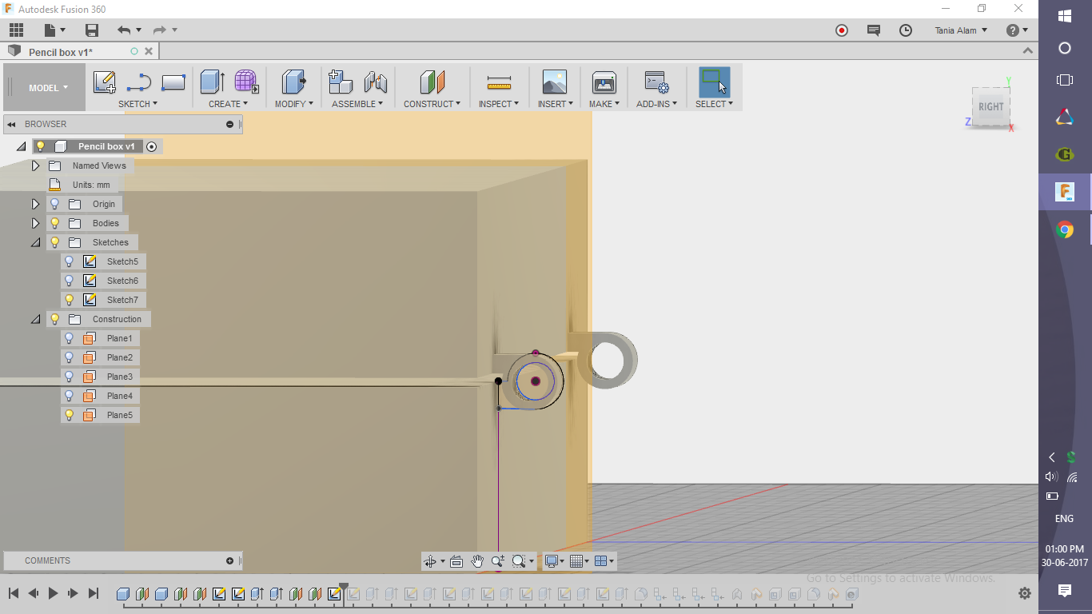This screenshot has height=614, width=1092.
Task: Open the ASSEMBLE menu
Action: coord(357,104)
